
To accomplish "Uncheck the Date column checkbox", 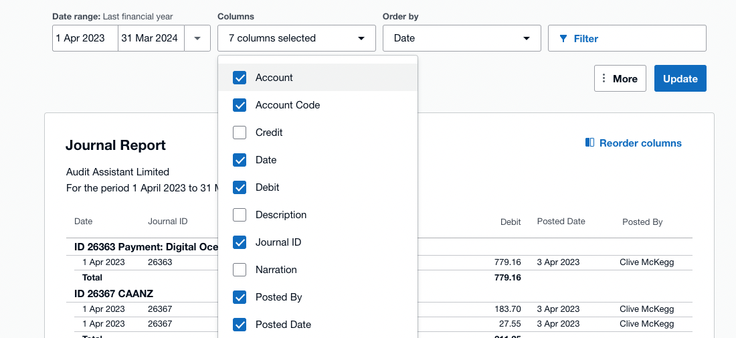I will (240, 160).
